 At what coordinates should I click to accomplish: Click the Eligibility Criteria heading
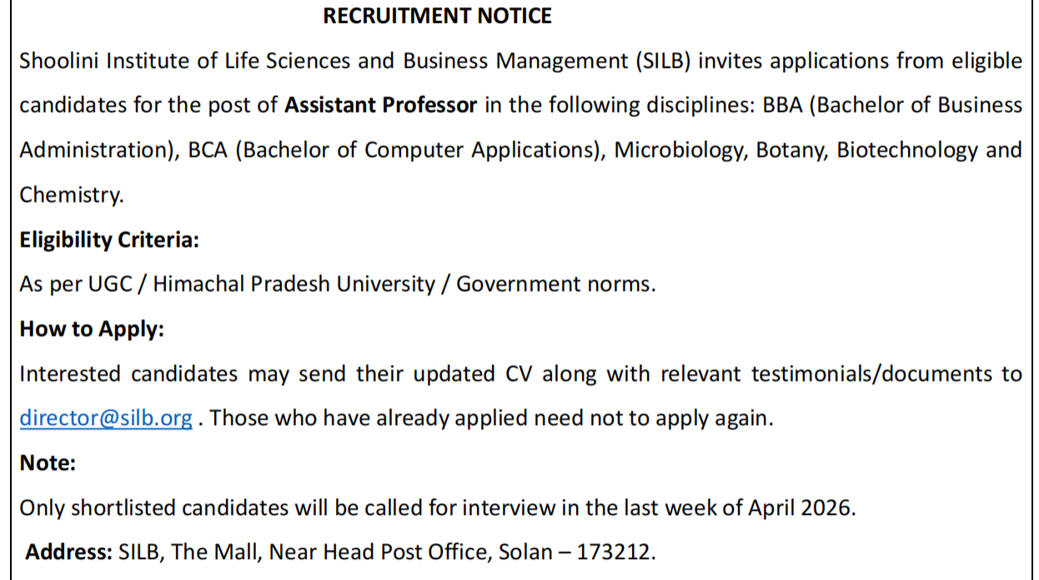coord(109,240)
